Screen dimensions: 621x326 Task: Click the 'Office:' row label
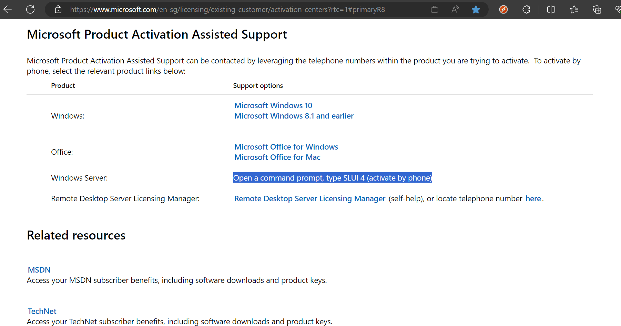(x=62, y=152)
